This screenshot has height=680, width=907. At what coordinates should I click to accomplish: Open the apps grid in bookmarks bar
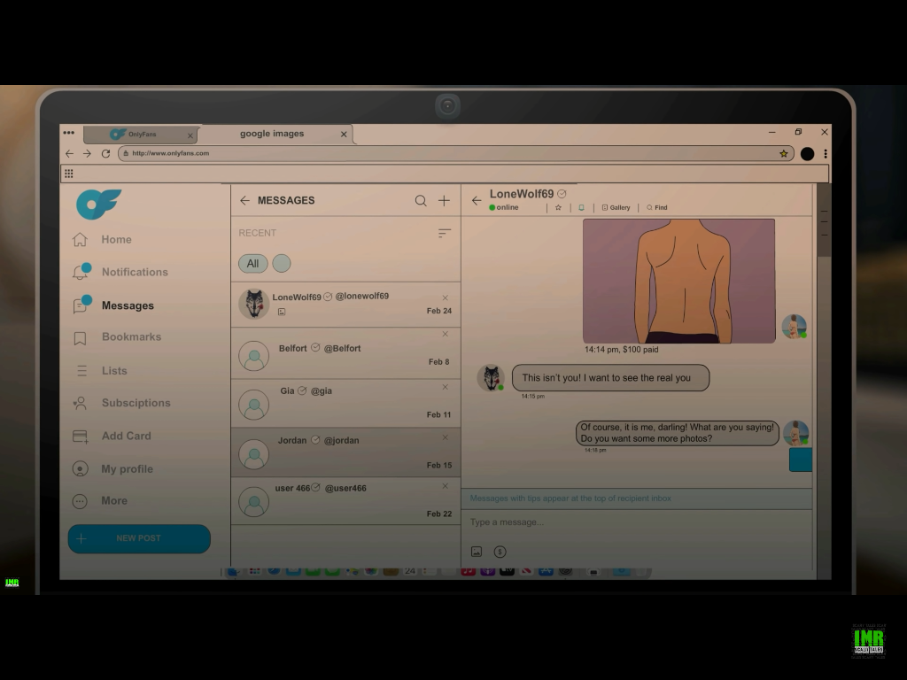pos(69,174)
